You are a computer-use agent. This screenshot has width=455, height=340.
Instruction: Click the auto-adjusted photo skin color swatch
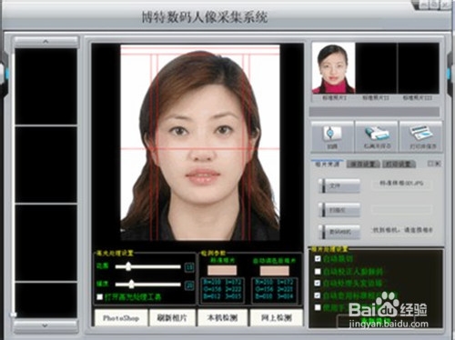pyautogui.click(x=275, y=270)
